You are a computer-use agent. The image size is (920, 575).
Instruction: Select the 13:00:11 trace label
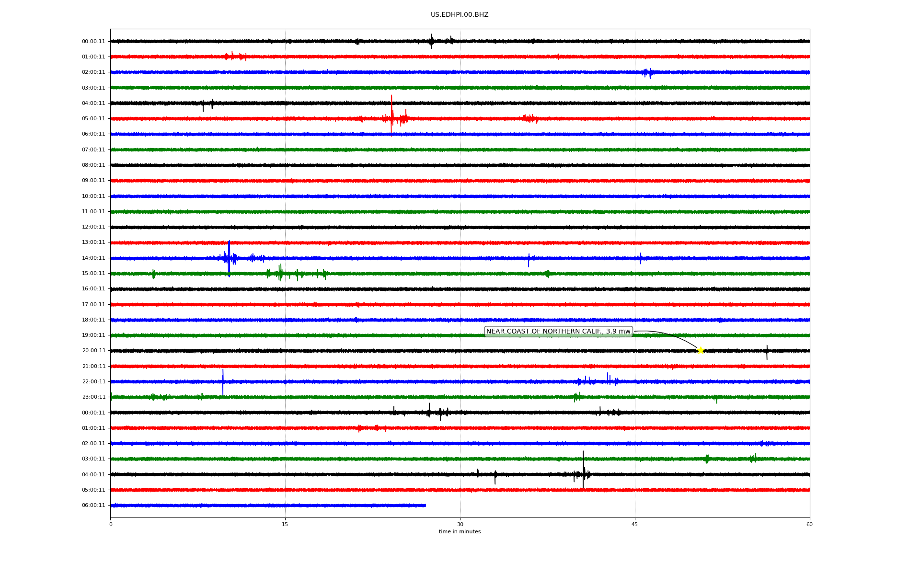click(93, 242)
